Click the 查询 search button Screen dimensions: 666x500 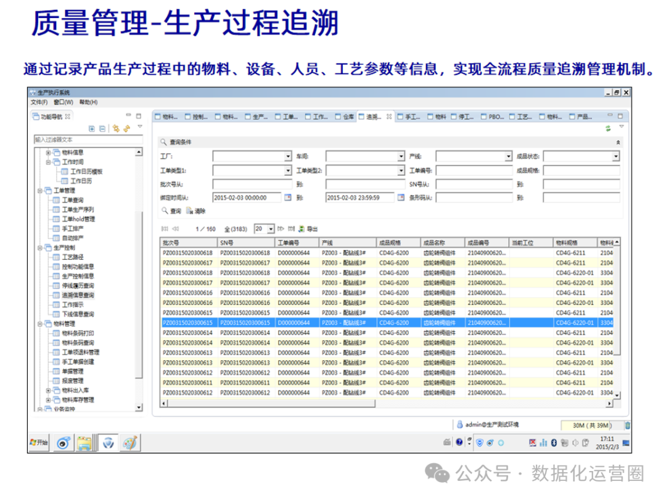tap(171, 211)
